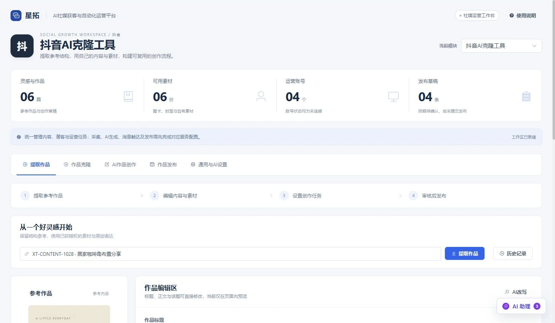Click the AI改写 button
The image size is (555, 323).
click(x=516, y=292)
